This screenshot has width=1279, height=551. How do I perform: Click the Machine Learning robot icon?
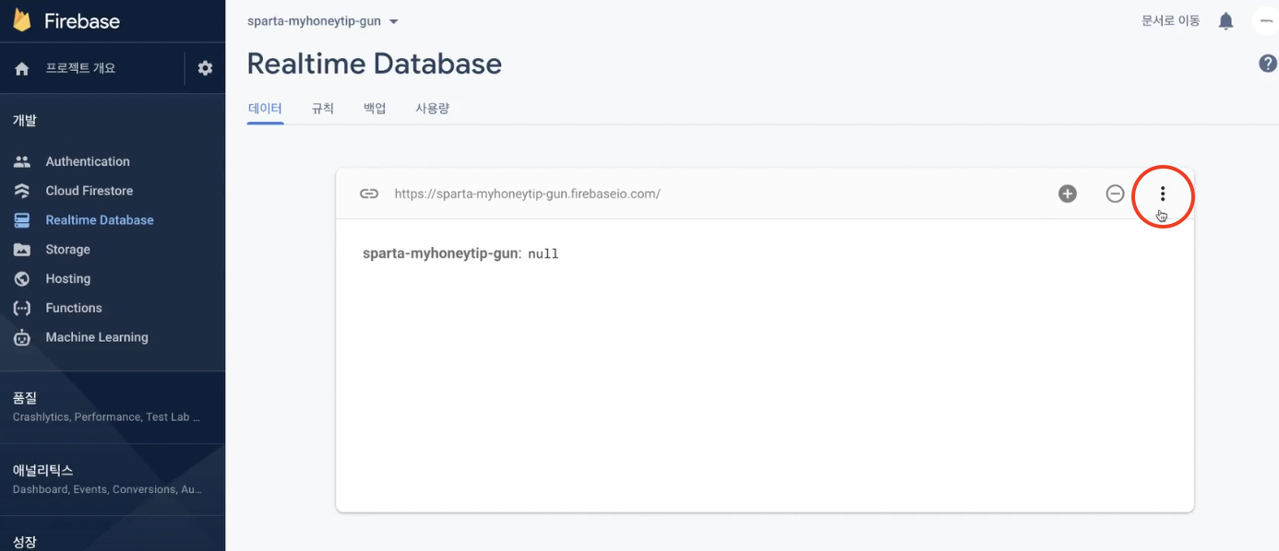point(22,337)
